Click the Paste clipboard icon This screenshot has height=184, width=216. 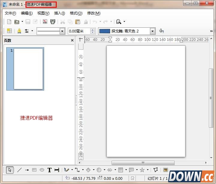coord(78,22)
